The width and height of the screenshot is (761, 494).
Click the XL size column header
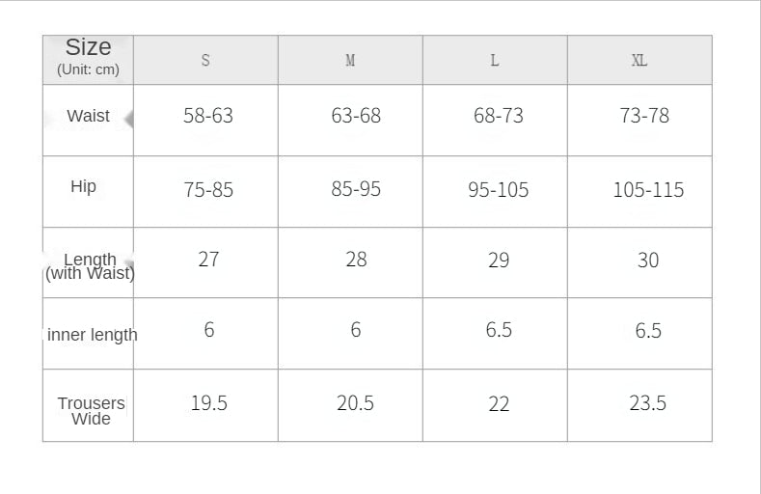(x=639, y=61)
